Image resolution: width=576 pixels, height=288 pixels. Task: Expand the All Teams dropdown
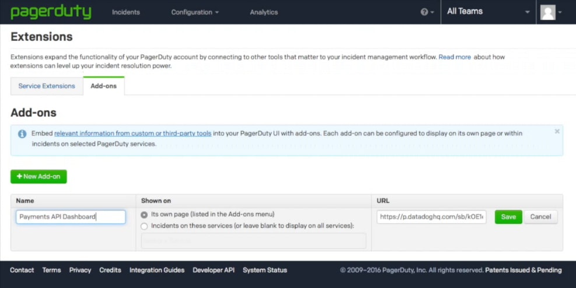[x=488, y=12]
